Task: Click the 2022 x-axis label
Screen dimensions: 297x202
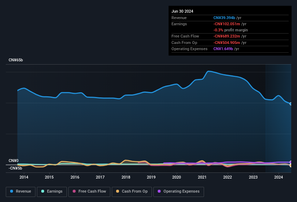Action: coord(228,177)
